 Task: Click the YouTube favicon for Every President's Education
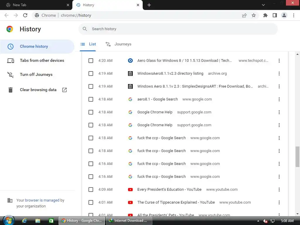[x=130, y=190]
